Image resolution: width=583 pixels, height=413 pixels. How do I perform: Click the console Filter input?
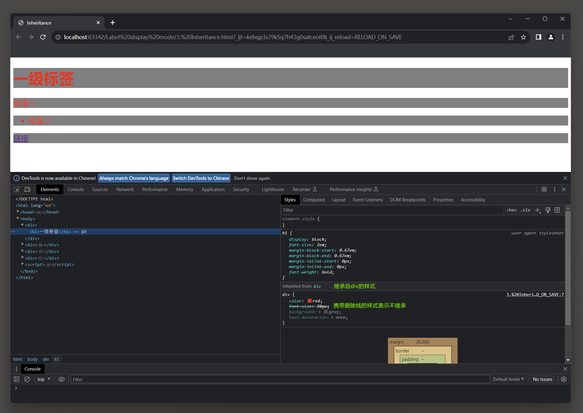(x=280, y=379)
